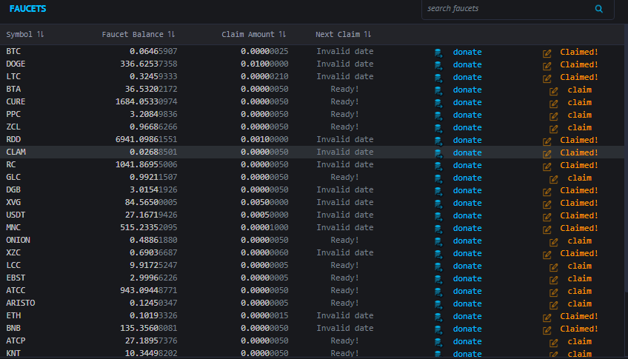Sort by Faucet Balance column
The width and height of the screenshot is (628, 359).
coord(138,34)
